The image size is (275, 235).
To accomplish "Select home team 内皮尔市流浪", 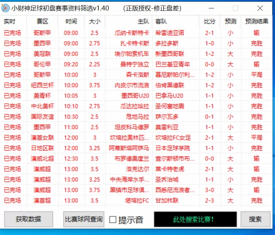I will (x=132, y=85).
